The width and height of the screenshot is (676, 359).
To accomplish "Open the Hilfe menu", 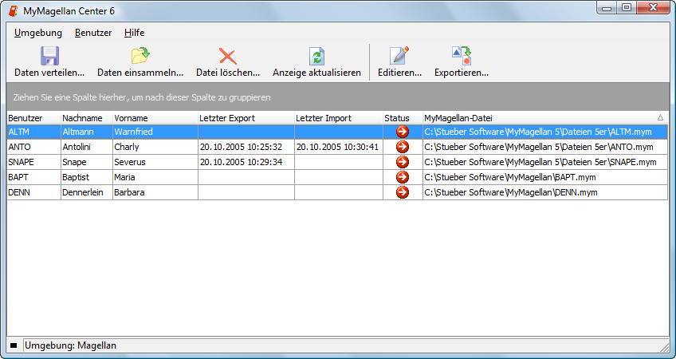I will (x=134, y=33).
